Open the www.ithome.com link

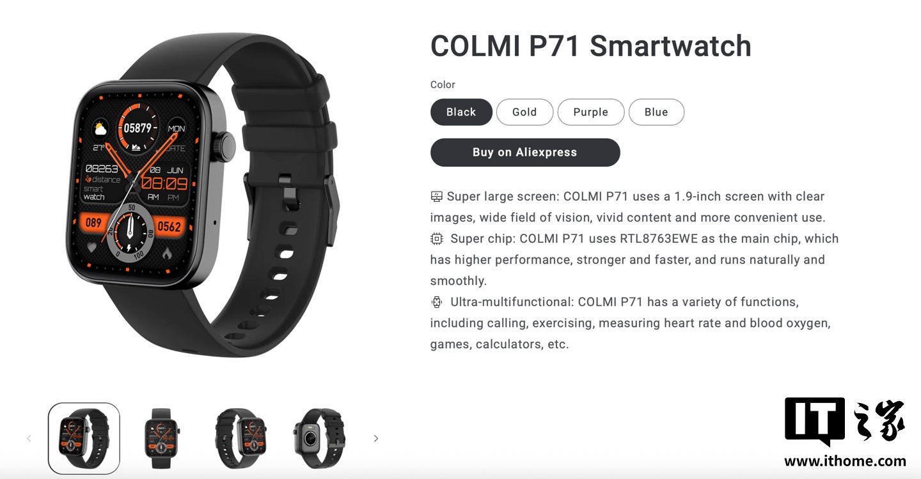click(845, 461)
